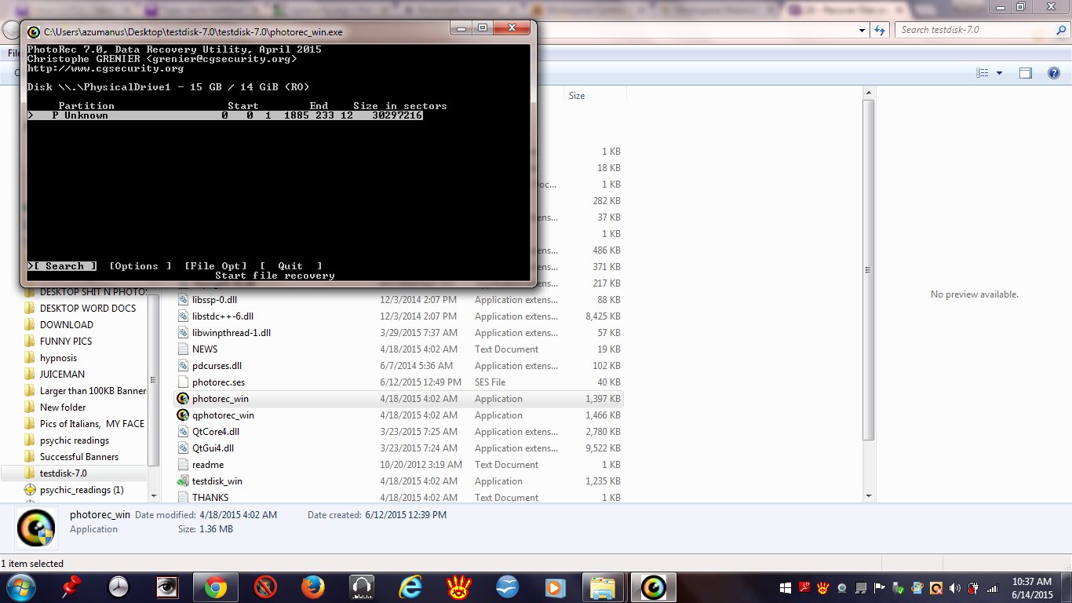
Task: Switch to PhotoRec in taskbar
Action: click(x=653, y=587)
